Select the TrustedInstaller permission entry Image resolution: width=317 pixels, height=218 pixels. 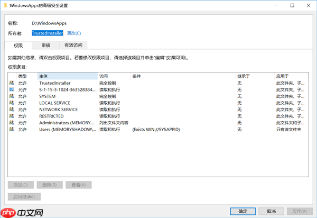point(158,83)
